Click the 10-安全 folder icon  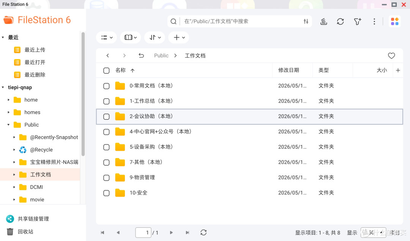[120, 193]
